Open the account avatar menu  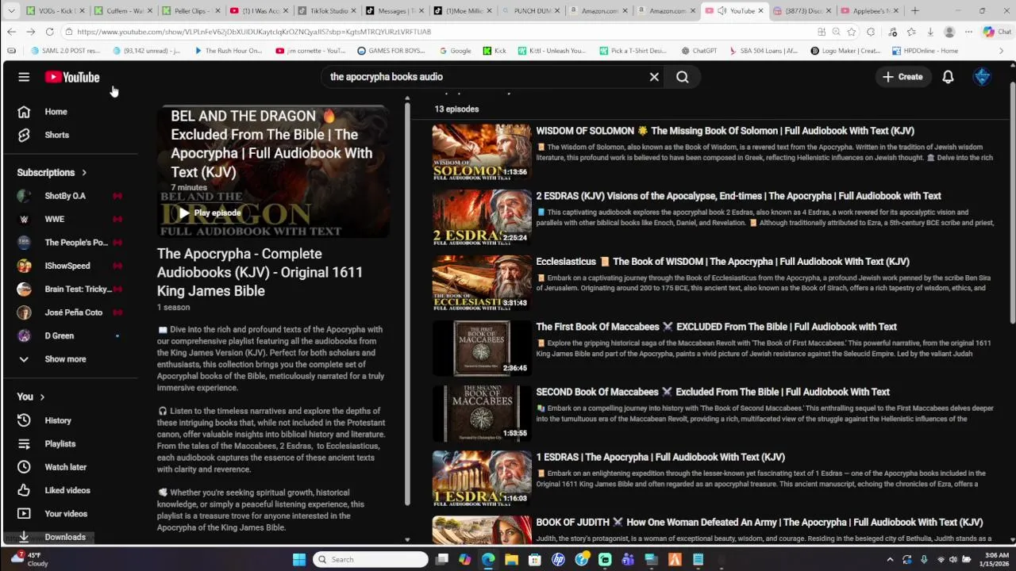[983, 77]
